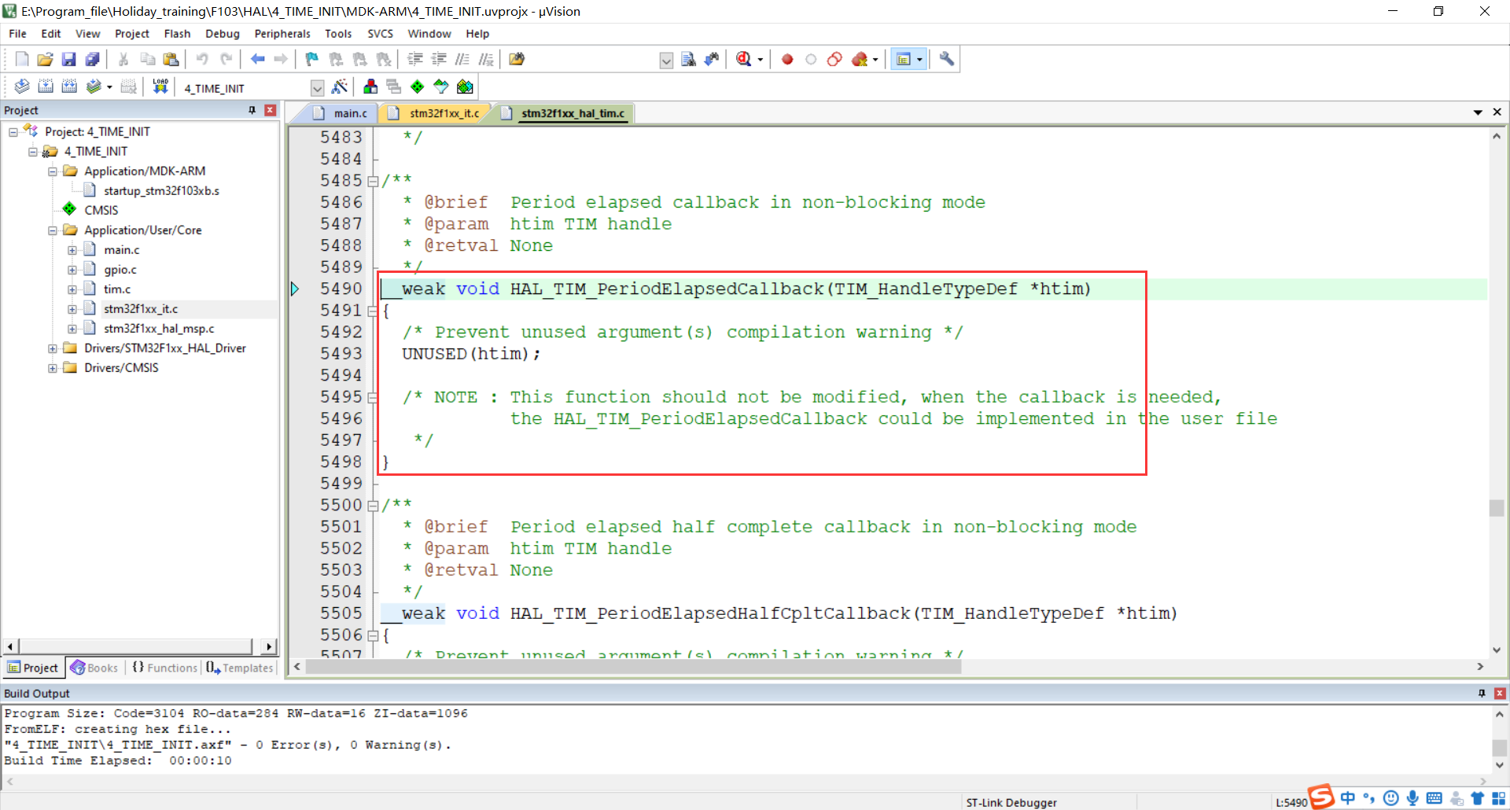Expand the Drivers/CMSIS folder
The image size is (1510, 810).
pyautogui.click(x=53, y=368)
